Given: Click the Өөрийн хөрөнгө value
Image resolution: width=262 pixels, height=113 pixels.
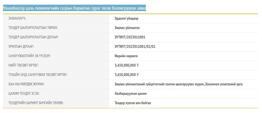Looking at the screenshot, I should point(126,56).
